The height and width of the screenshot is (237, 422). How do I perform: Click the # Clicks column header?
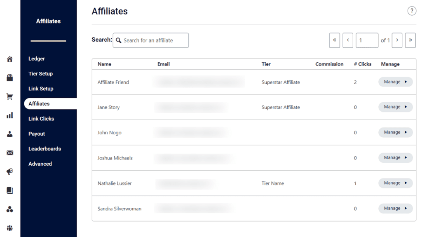pos(363,64)
